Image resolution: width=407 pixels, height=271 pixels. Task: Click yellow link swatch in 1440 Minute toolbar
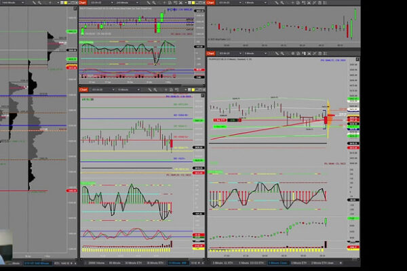(65, 3)
